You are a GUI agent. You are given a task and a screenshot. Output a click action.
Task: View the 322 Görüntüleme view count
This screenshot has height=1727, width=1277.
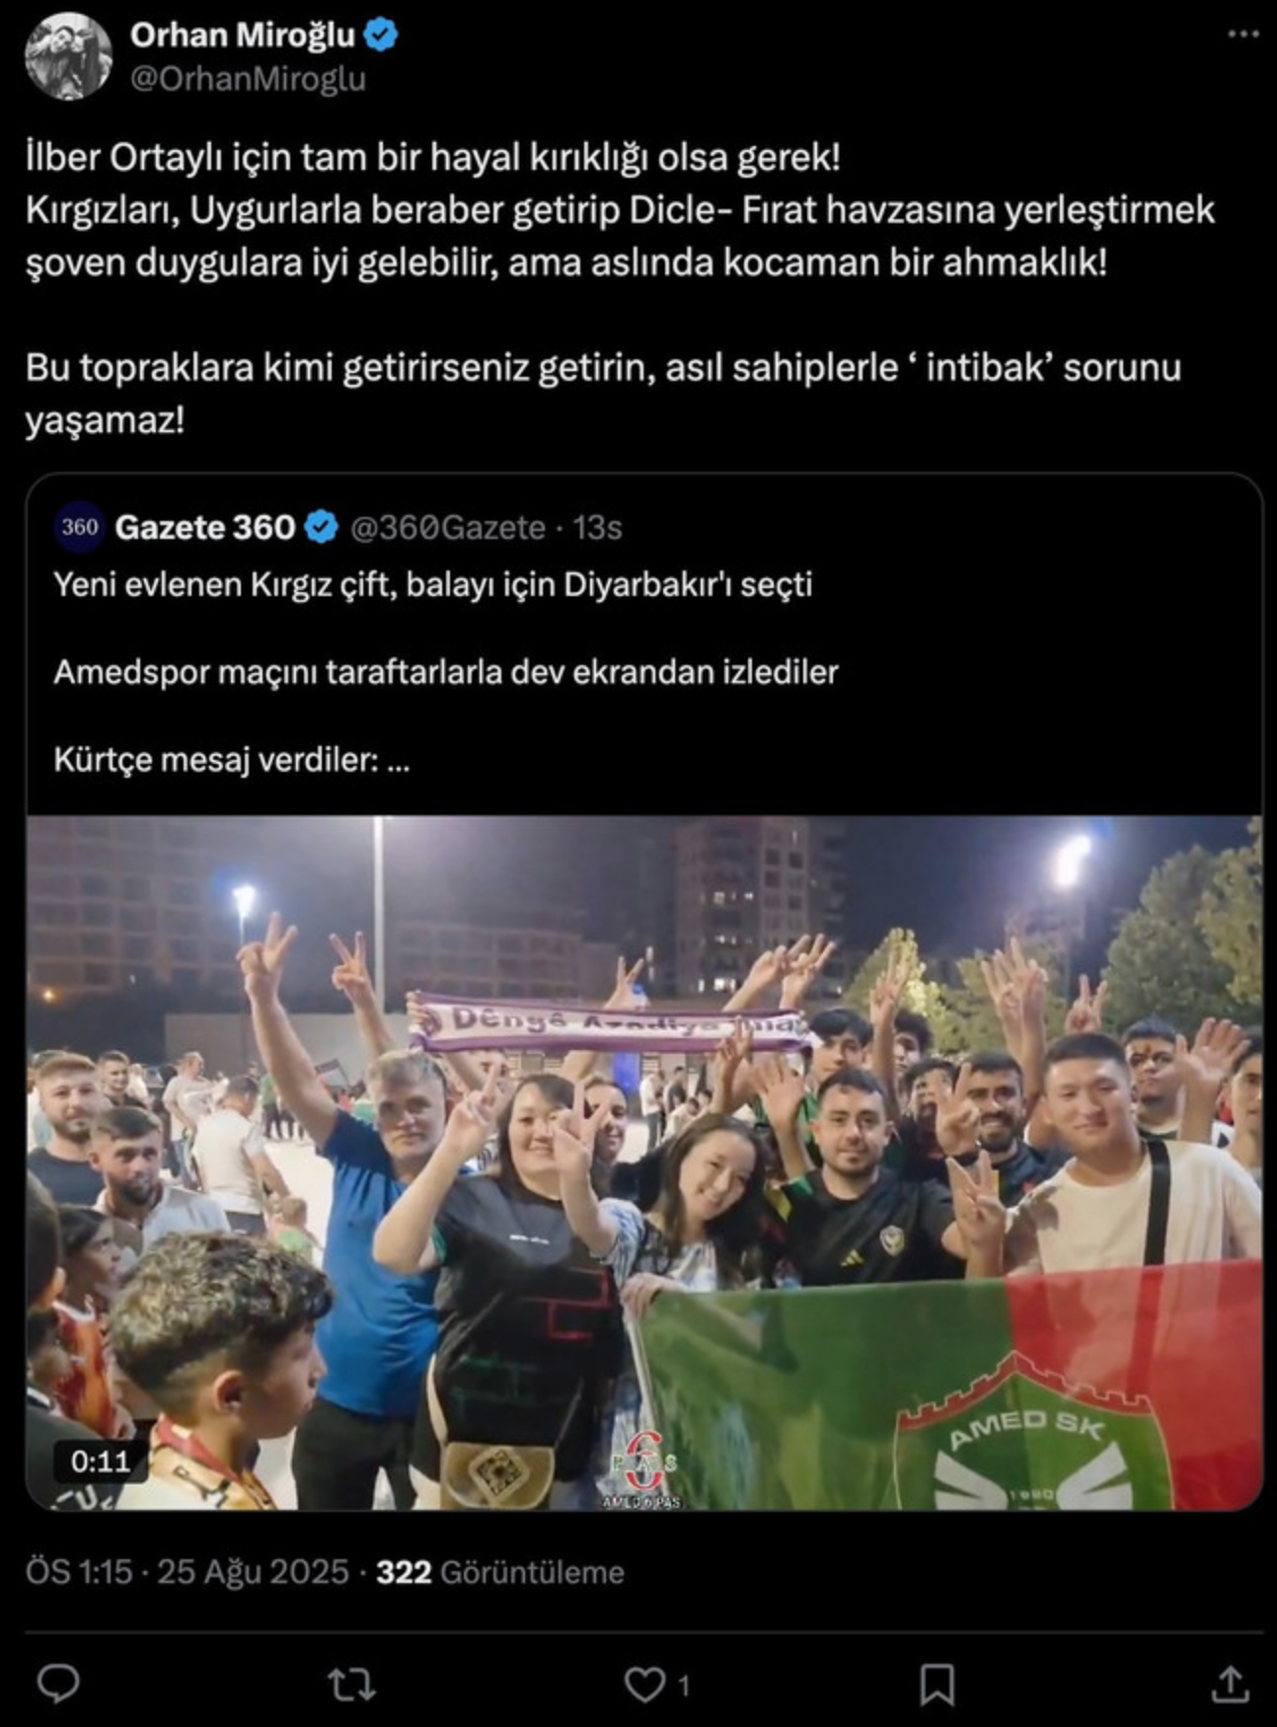[499, 1572]
